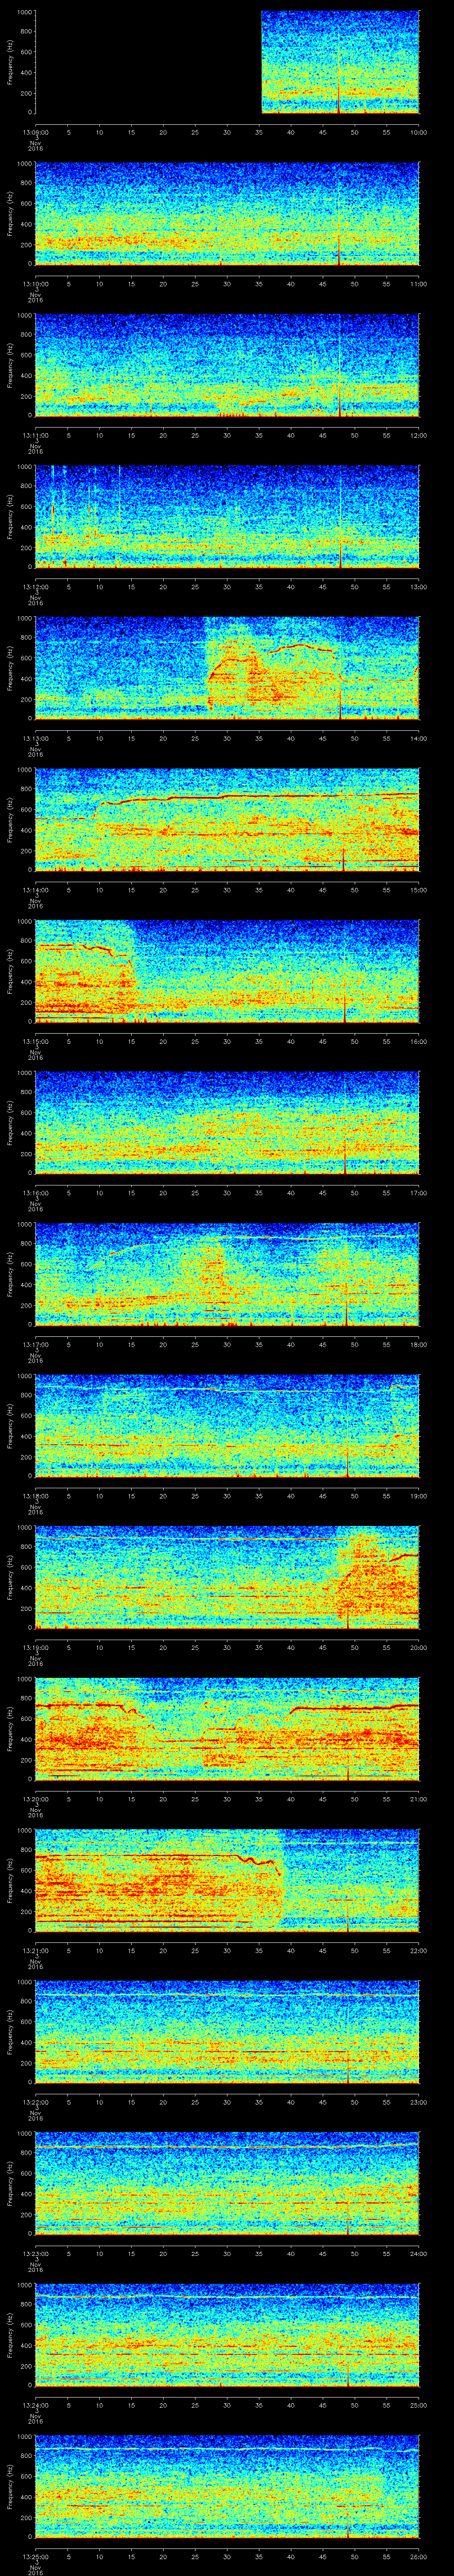454x2576 pixels.
Task: Click the 14:00 end time label
Action: pyautogui.click(x=419, y=738)
